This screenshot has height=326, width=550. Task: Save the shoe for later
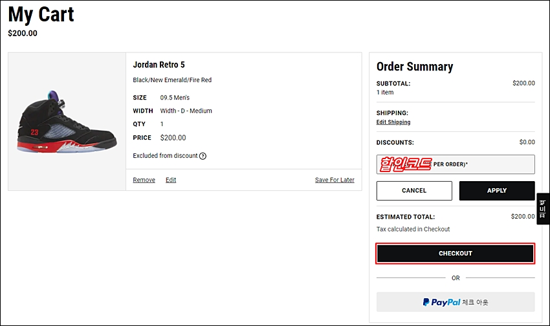(335, 180)
